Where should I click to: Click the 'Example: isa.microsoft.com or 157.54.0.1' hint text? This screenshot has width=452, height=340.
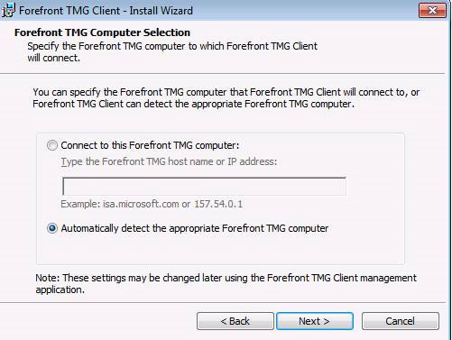coord(152,204)
